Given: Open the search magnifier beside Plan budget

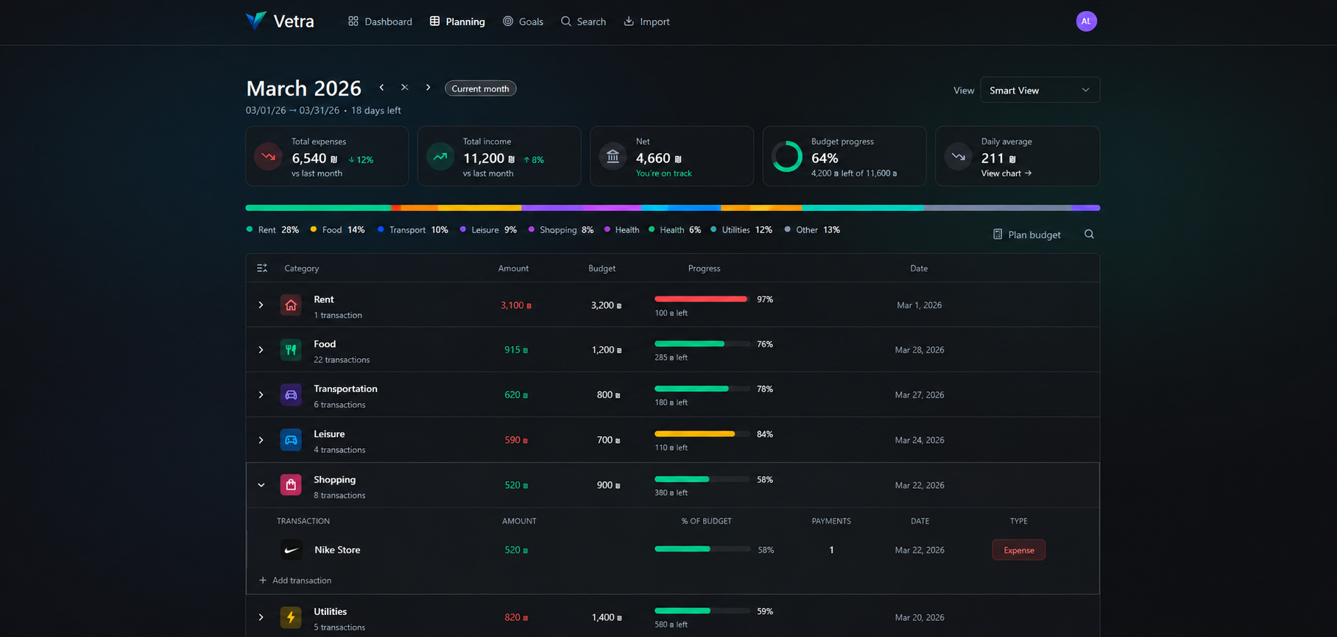Looking at the screenshot, I should pos(1089,234).
